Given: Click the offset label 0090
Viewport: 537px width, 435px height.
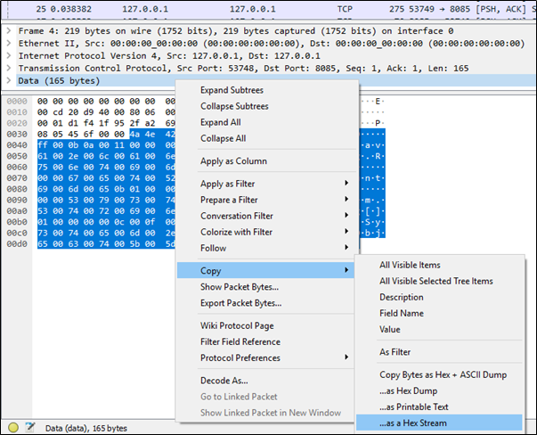Looking at the screenshot, I should [x=17, y=200].
